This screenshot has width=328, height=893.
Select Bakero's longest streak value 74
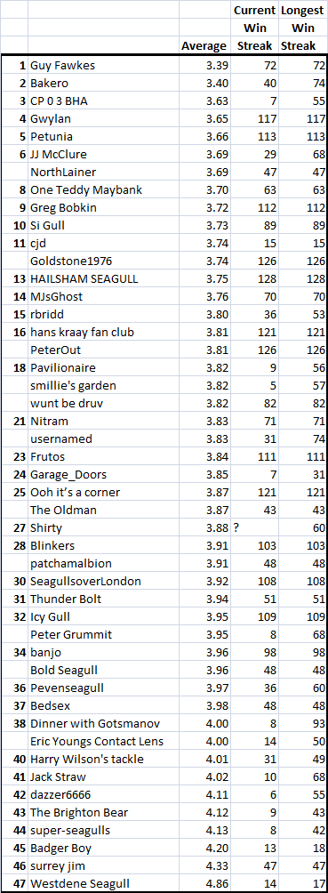click(303, 84)
